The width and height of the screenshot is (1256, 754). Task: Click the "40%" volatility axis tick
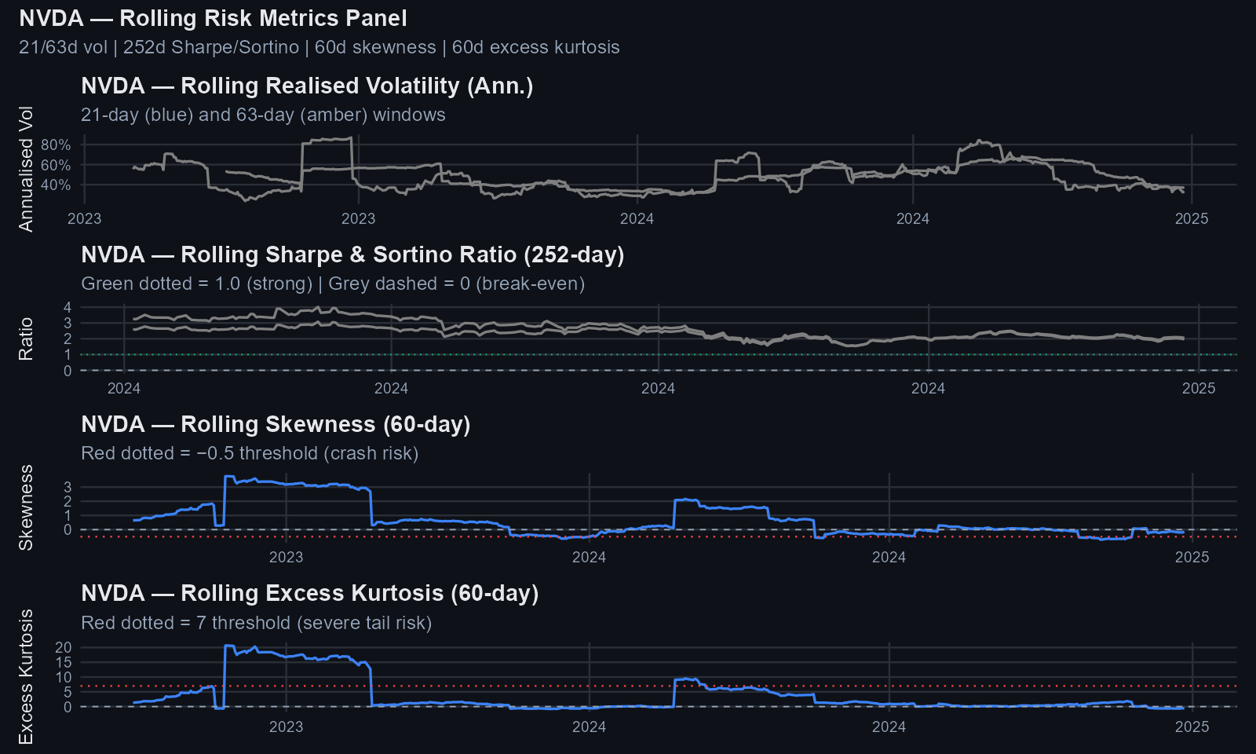(56, 185)
